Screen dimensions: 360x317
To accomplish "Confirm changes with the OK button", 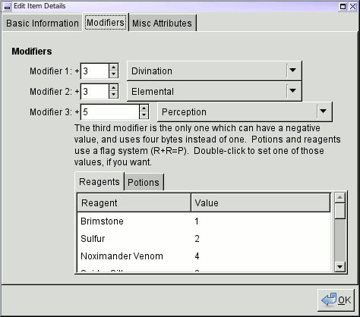I will tap(336, 300).
